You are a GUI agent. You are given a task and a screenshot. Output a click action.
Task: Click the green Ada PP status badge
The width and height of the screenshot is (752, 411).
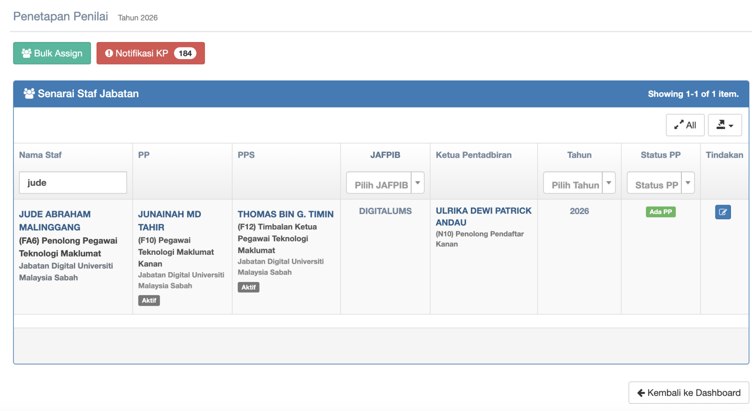[660, 212]
